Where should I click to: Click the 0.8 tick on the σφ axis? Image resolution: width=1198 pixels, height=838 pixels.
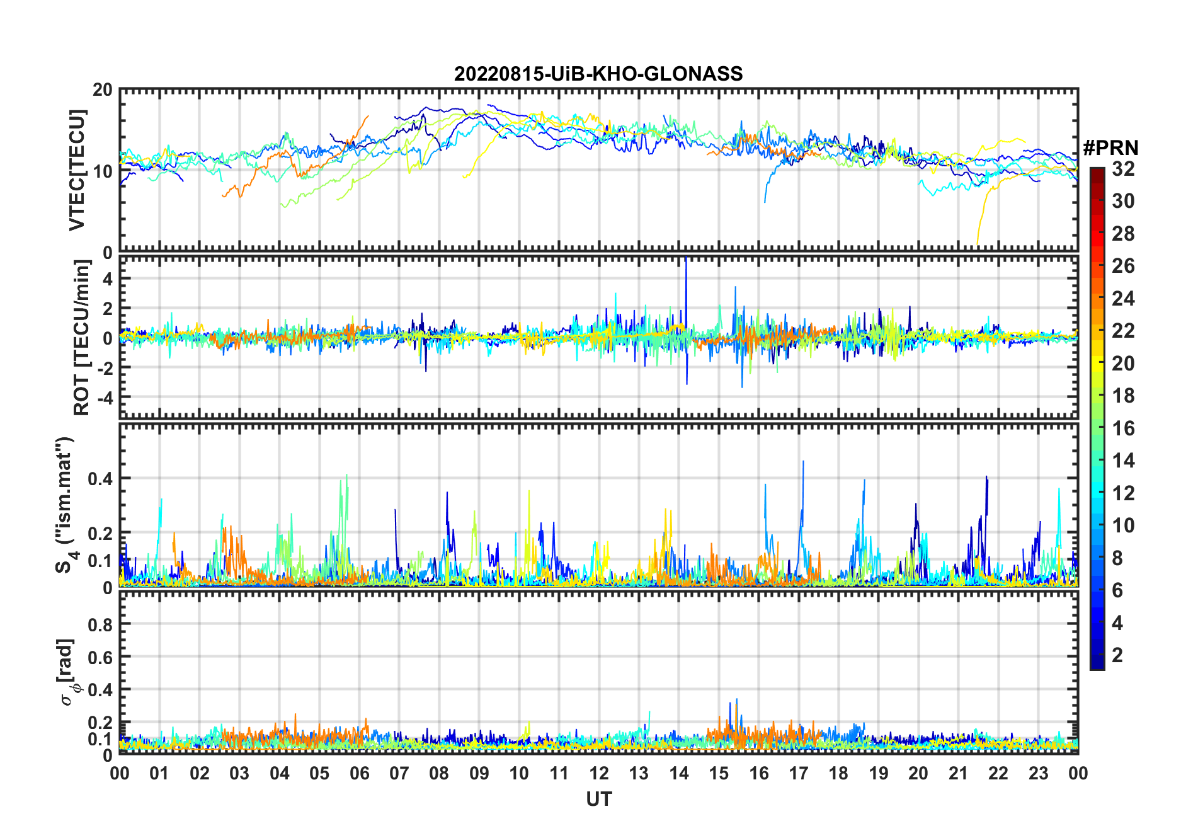tap(100, 624)
